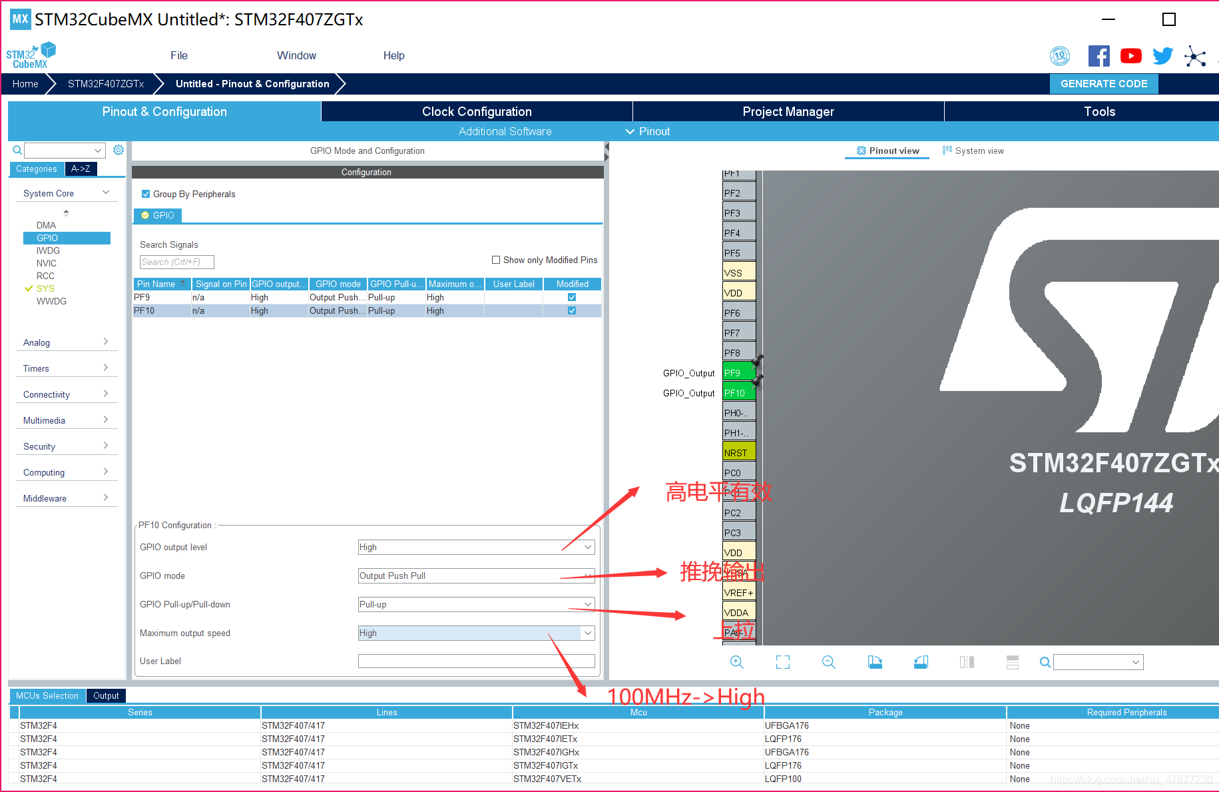The width and height of the screenshot is (1219, 792).
Task: Click the pin search combo box
Action: click(x=1098, y=662)
